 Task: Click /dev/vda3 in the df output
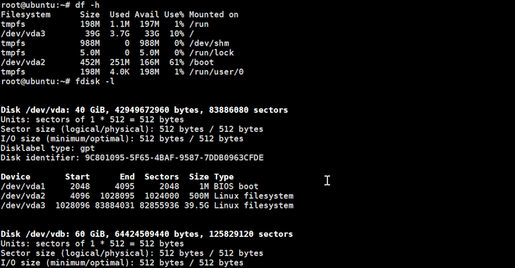click(23, 34)
